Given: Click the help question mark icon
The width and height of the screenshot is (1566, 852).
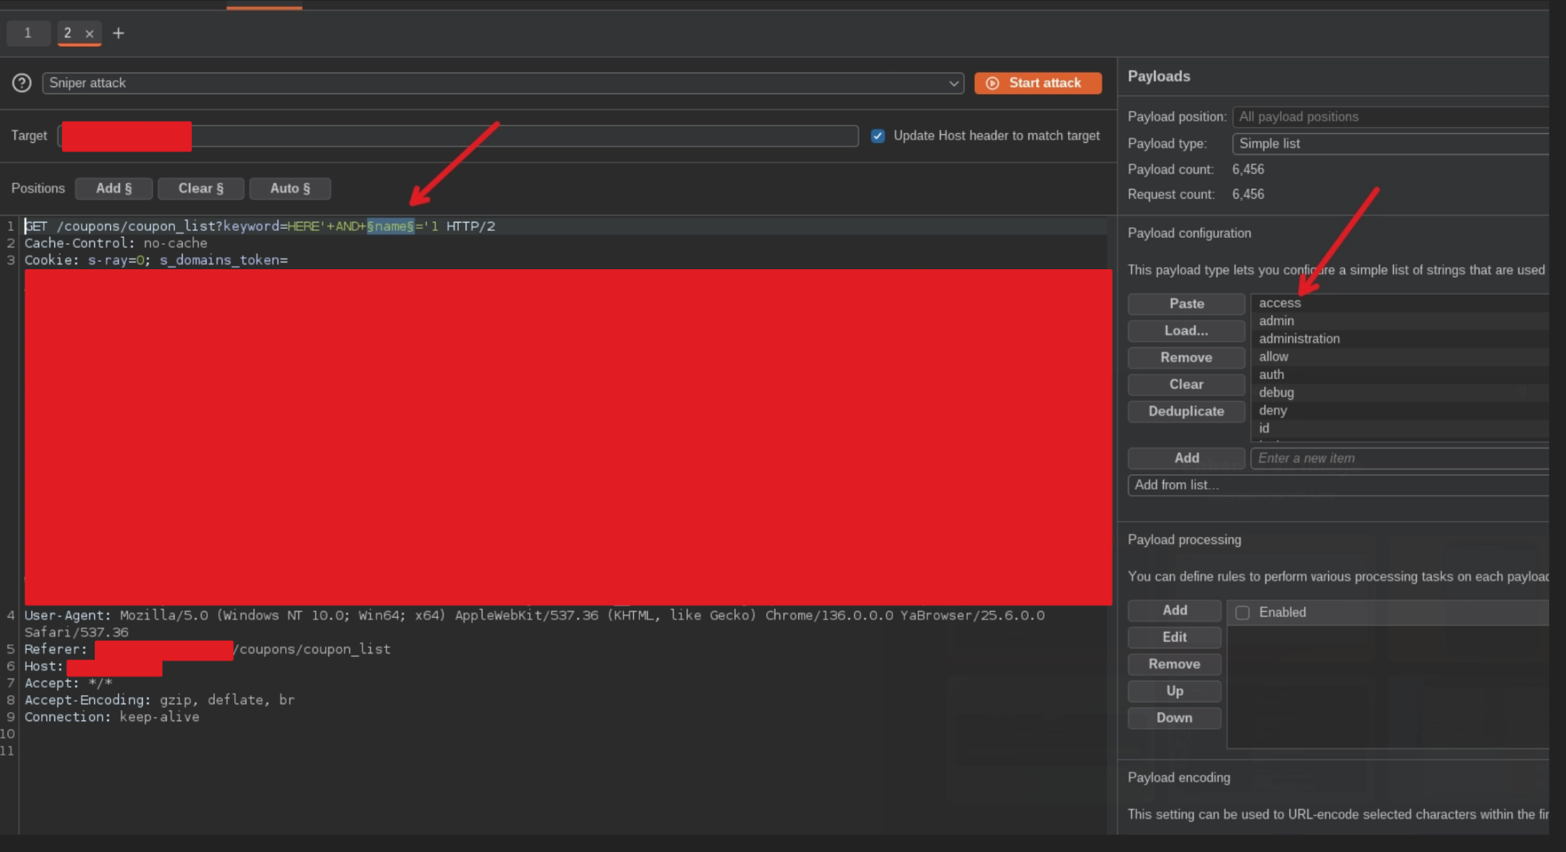Looking at the screenshot, I should [x=22, y=83].
